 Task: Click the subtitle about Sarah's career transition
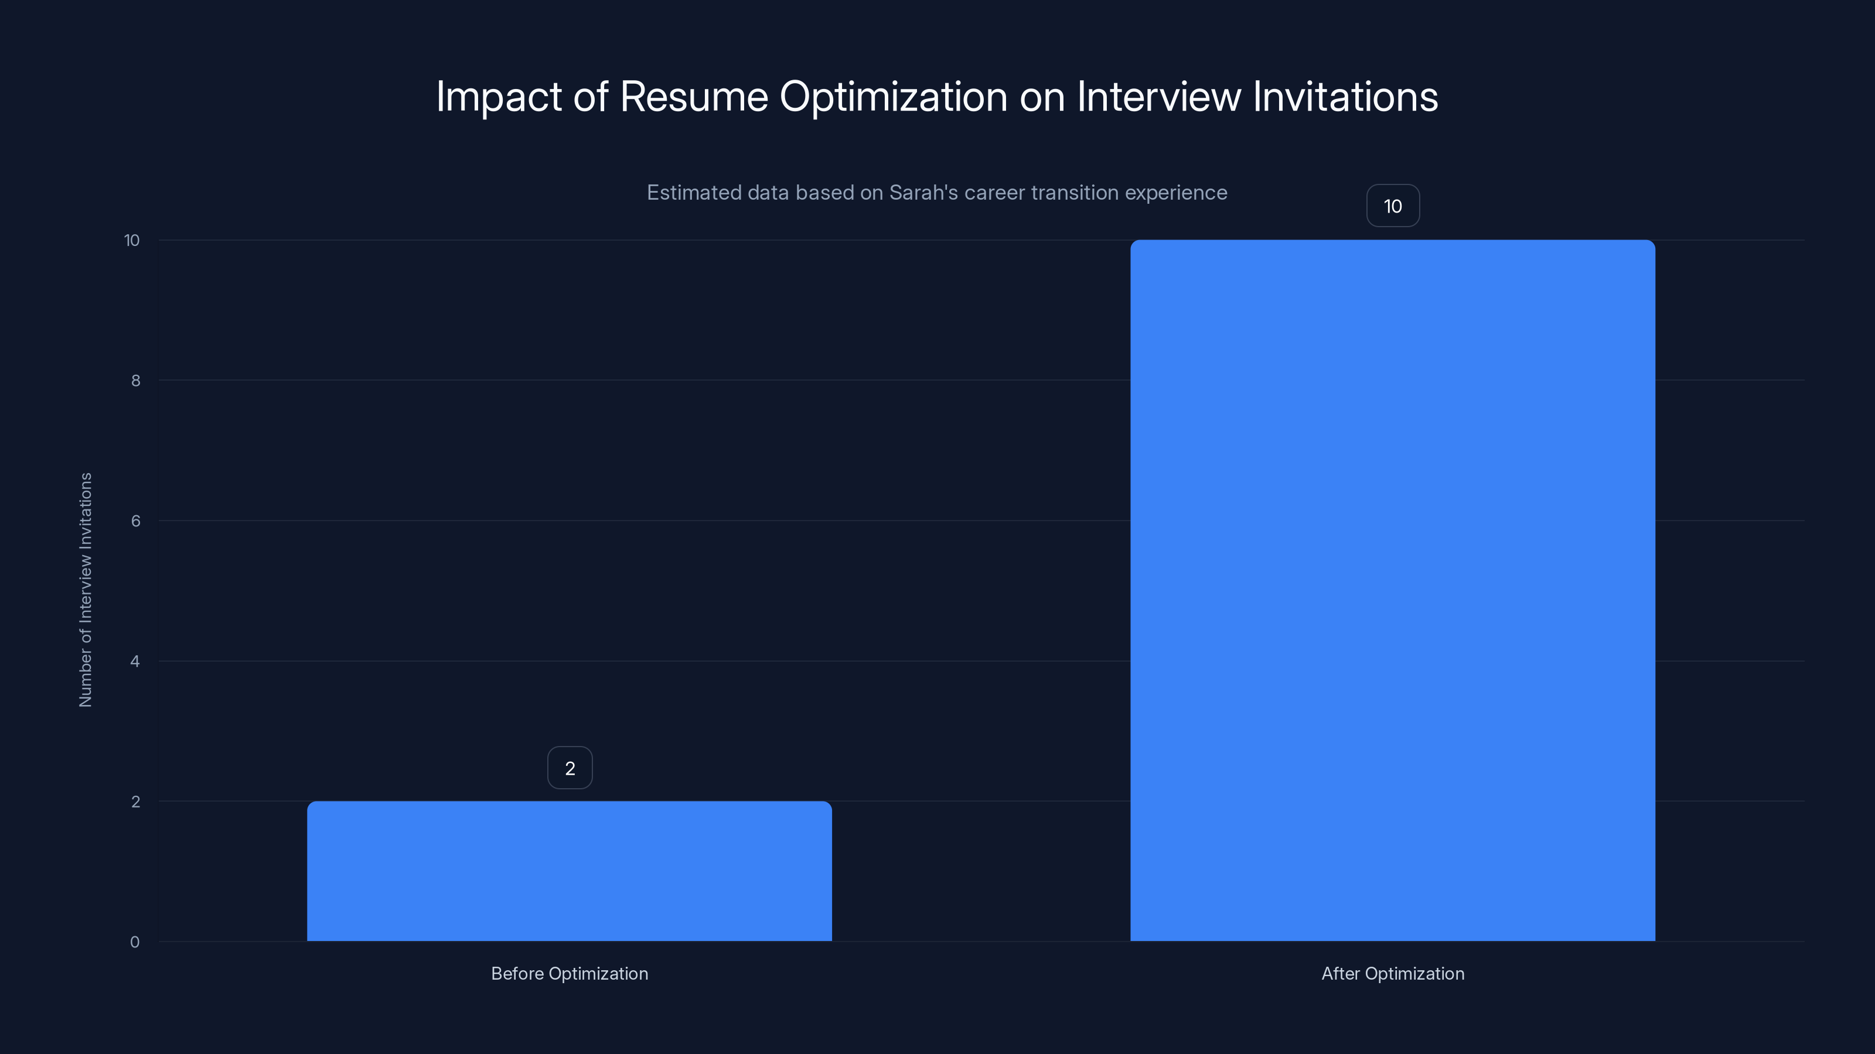coord(937,193)
